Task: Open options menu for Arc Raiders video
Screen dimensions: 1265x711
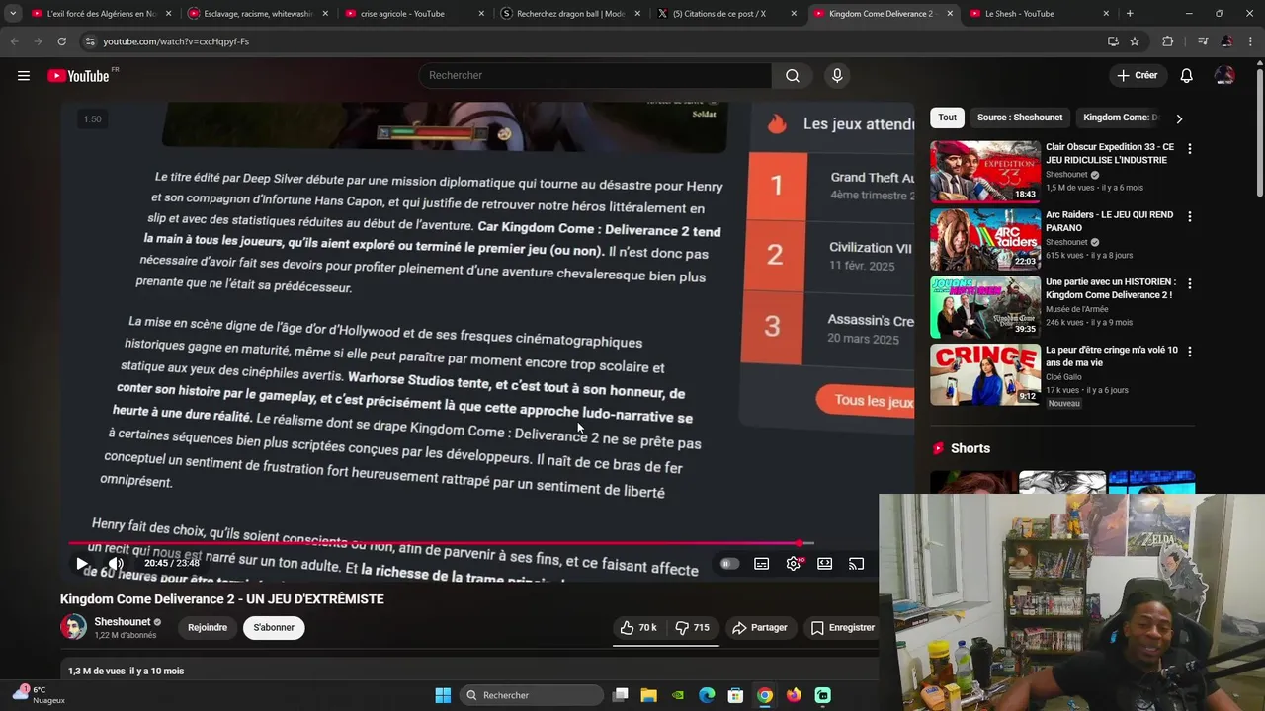Action: point(1189,216)
